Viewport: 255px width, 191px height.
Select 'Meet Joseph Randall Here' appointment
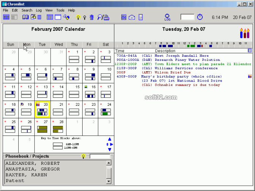(x=182, y=56)
